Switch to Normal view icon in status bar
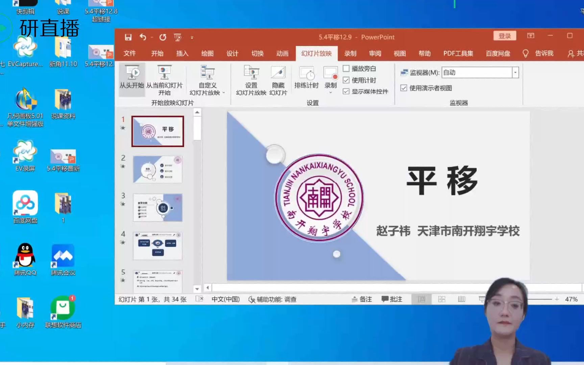584x365 pixels. pos(421,299)
